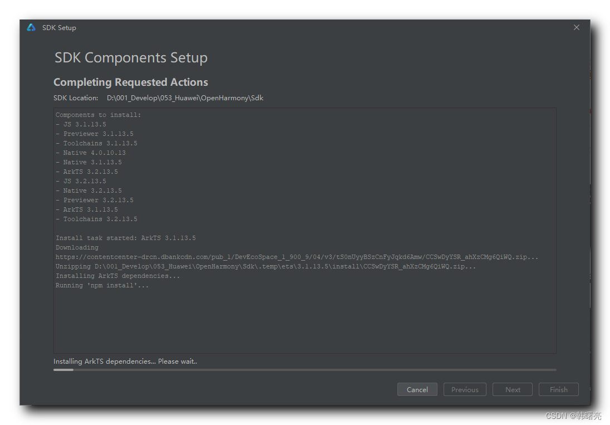Select the "Install task started: ArkTS 3.1.13.5" line
The width and height of the screenshot is (610, 425).
click(x=126, y=238)
